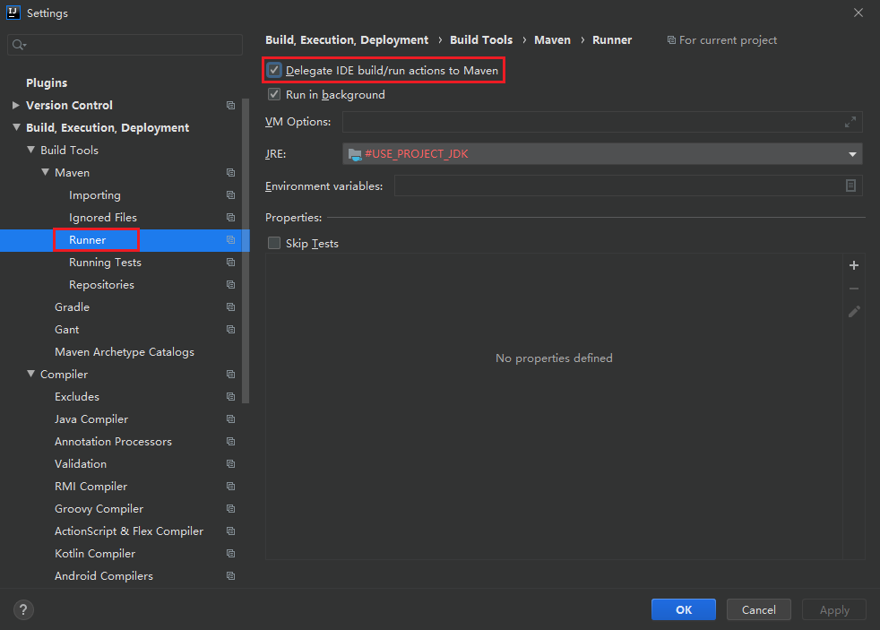The width and height of the screenshot is (880, 630).
Task: Click inside the settings search field
Action: coord(125,45)
